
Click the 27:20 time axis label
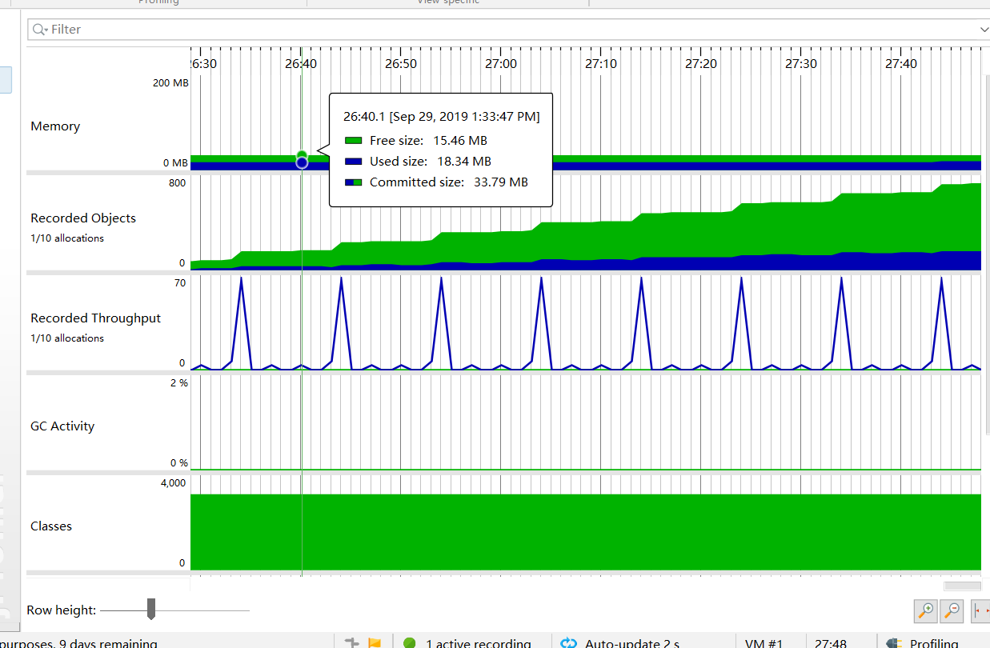(700, 64)
